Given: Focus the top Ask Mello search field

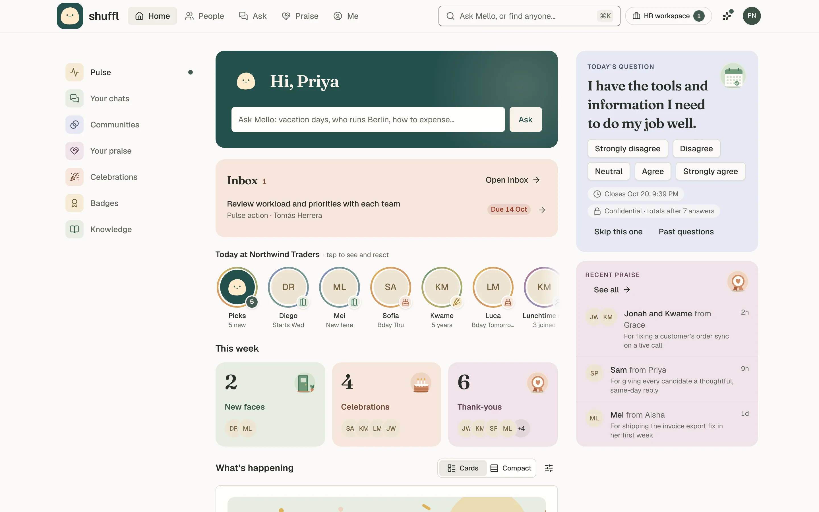Looking at the screenshot, I should 529,16.
